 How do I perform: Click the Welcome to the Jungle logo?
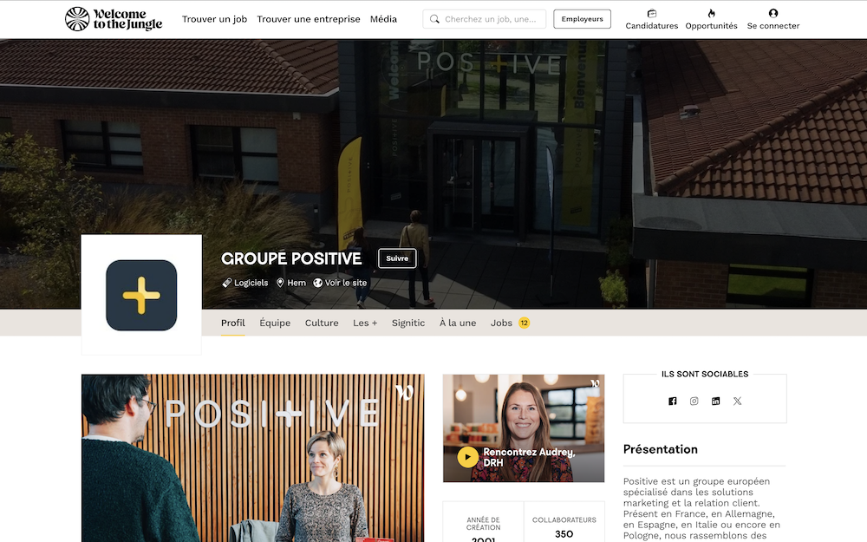point(114,19)
